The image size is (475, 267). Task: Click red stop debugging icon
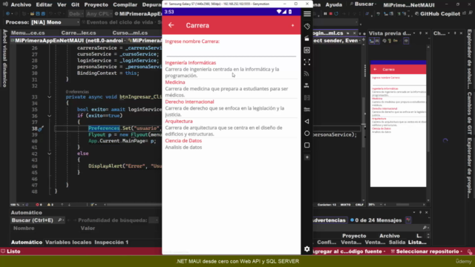click(331, 13)
